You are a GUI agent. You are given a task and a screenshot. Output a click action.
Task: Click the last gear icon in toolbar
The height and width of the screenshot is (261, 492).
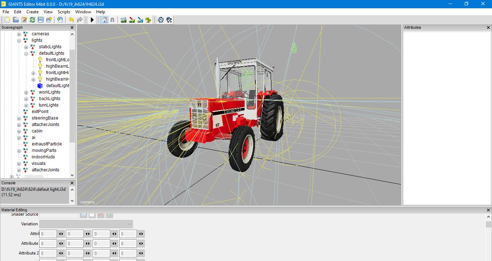[x=169, y=20]
